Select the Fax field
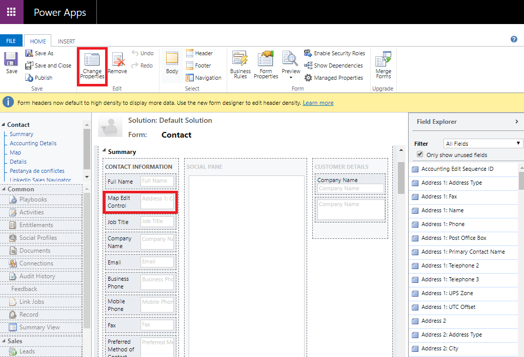The height and width of the screenshot is (357, 524). point(140,325)
